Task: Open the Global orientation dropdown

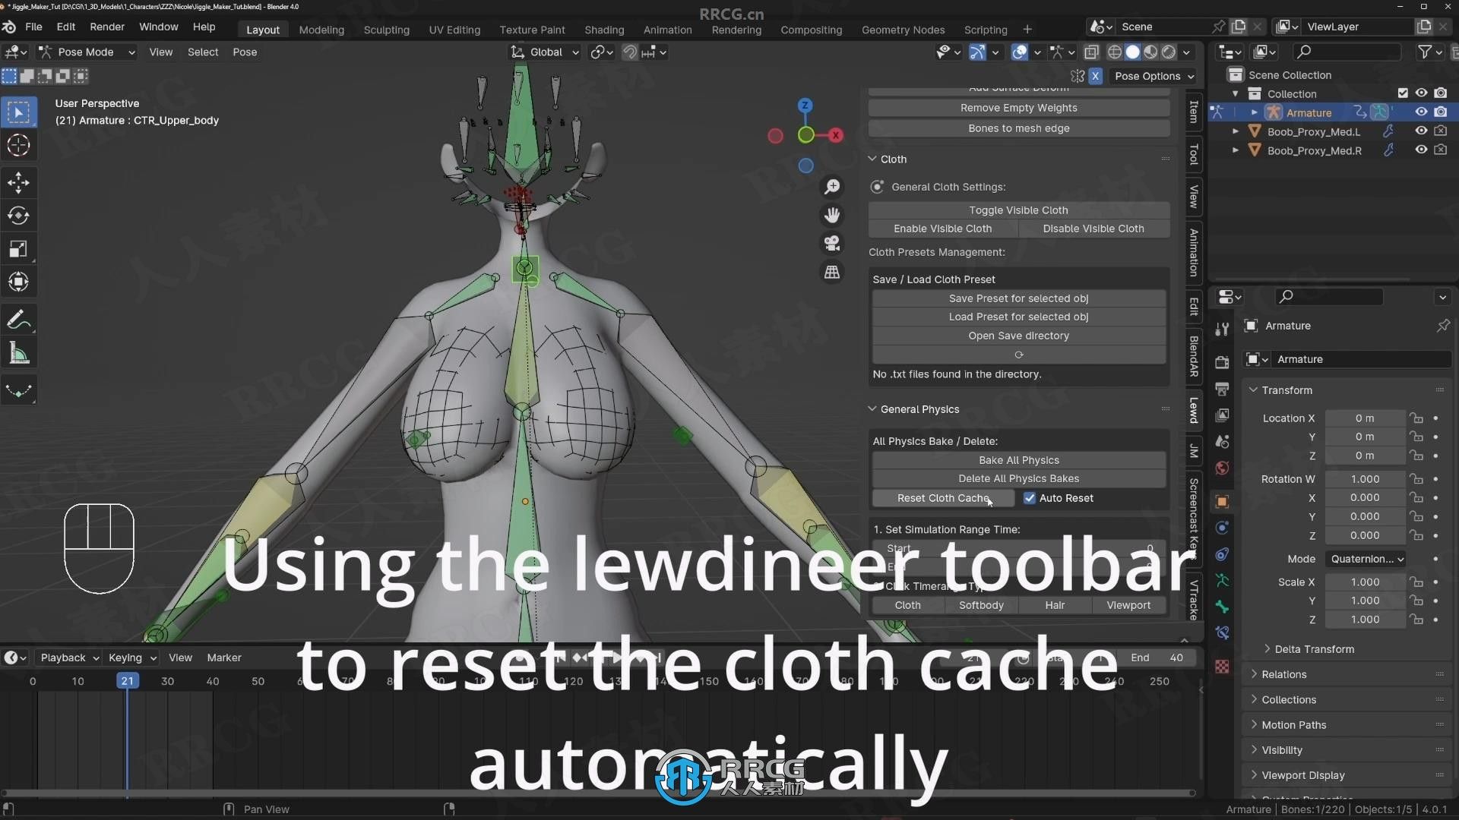Action: tap(545, 52)
